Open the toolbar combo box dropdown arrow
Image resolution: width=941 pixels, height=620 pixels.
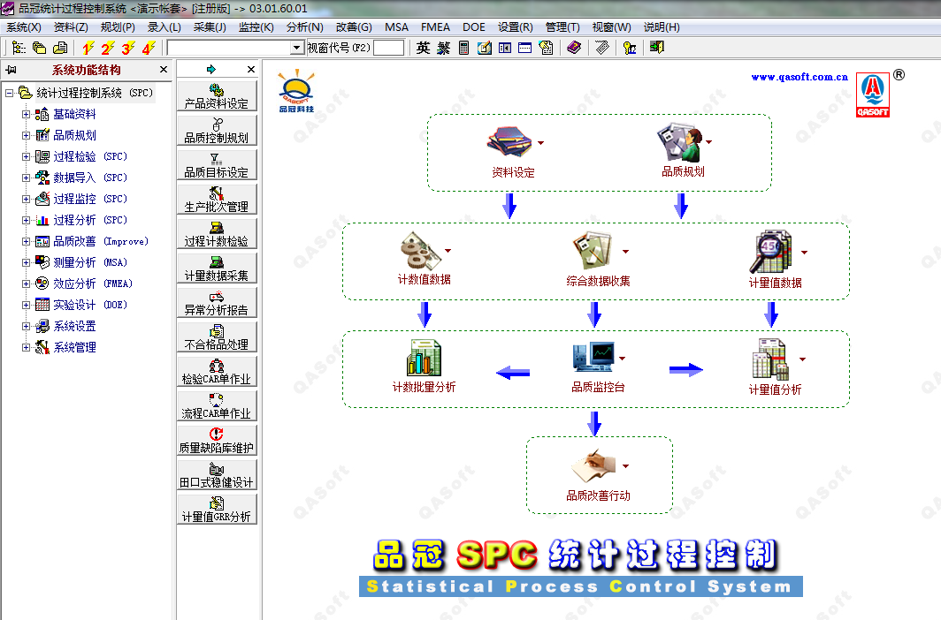click(297, 48)
